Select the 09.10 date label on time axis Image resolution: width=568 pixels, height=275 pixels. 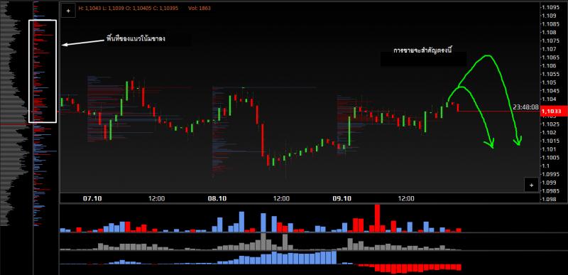coord(342,198)
